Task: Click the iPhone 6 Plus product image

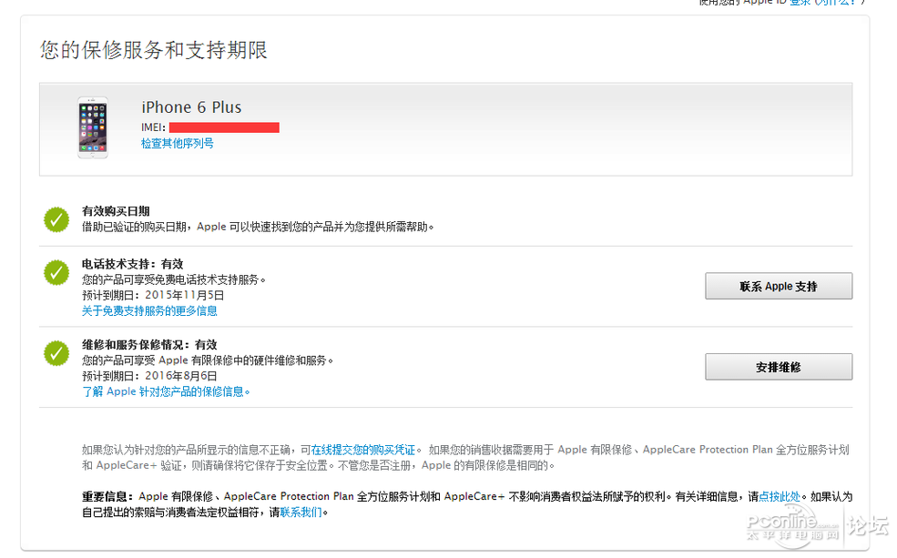Action: point(93,127)
